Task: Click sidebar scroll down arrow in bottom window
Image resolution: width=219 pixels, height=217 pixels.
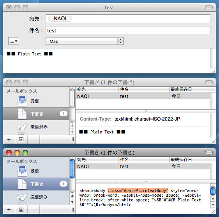Action: coord(72,202)
